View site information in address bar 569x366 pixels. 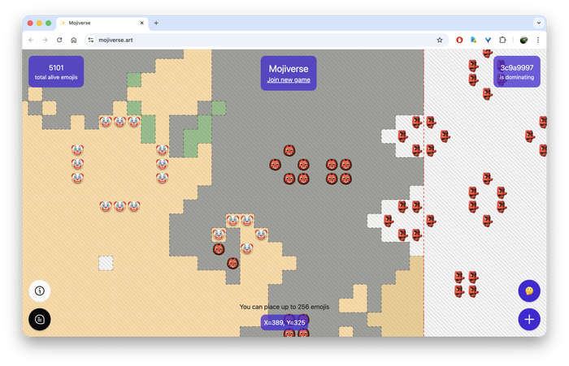pos(91,40)
